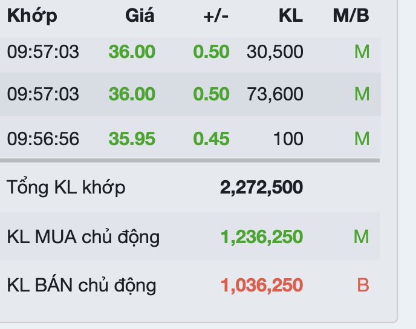Select the 73,600 volume cell
This screenshot has width=416, height=329.
coord(275,94)
